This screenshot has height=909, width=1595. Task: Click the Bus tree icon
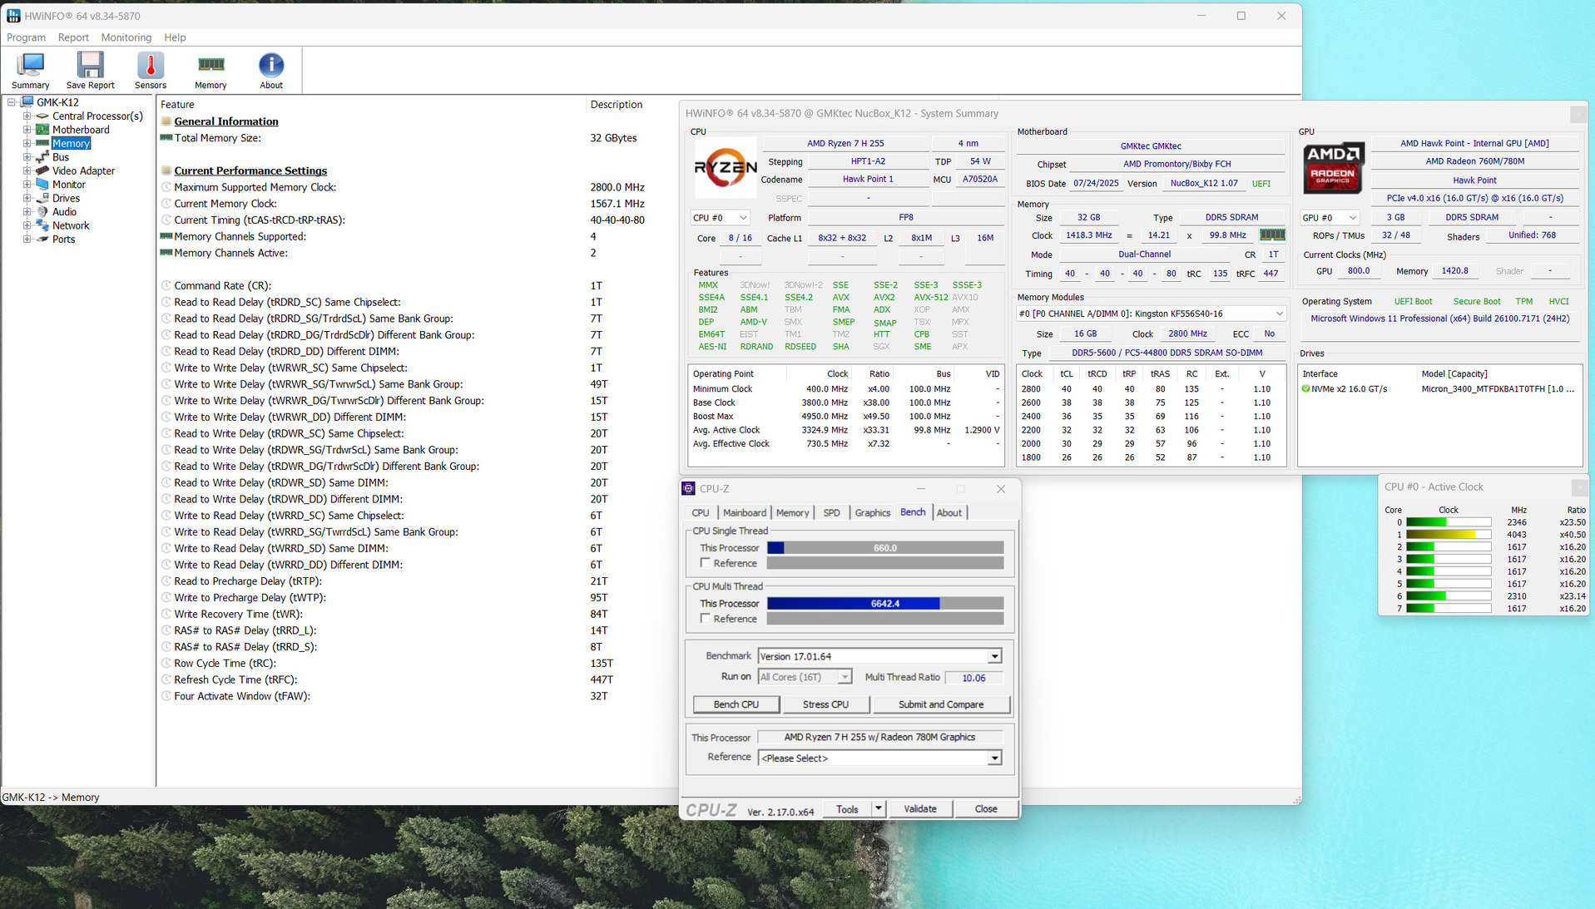coord(42,157)
